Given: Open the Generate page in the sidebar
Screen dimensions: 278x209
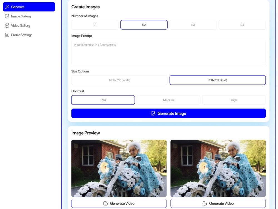Looking at the screenshot, I should [29, 7].
